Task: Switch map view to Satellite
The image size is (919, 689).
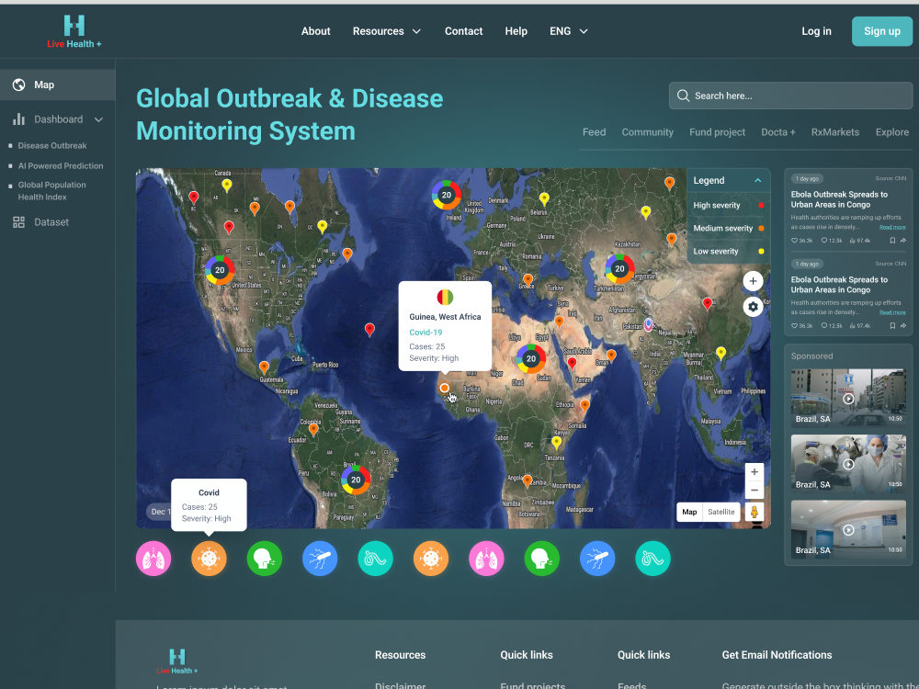Action: coord(720,512)
